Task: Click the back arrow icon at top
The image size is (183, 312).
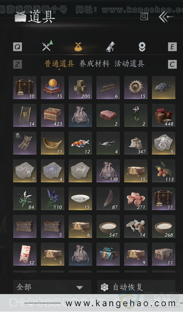Action: click(x=166, y=17)
